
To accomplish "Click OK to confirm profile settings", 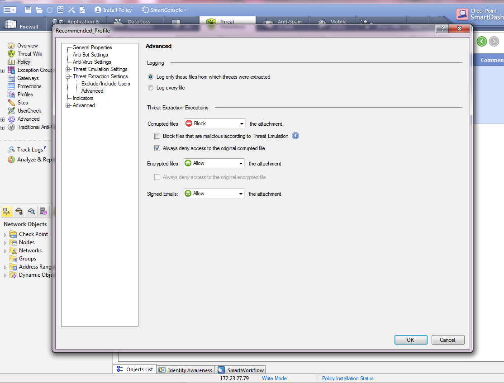I will pyautogui.click(x=411, y=340).
